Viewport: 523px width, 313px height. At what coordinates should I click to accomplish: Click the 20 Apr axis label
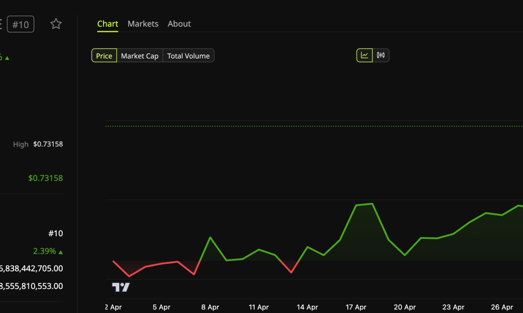(x=405, y=307)
